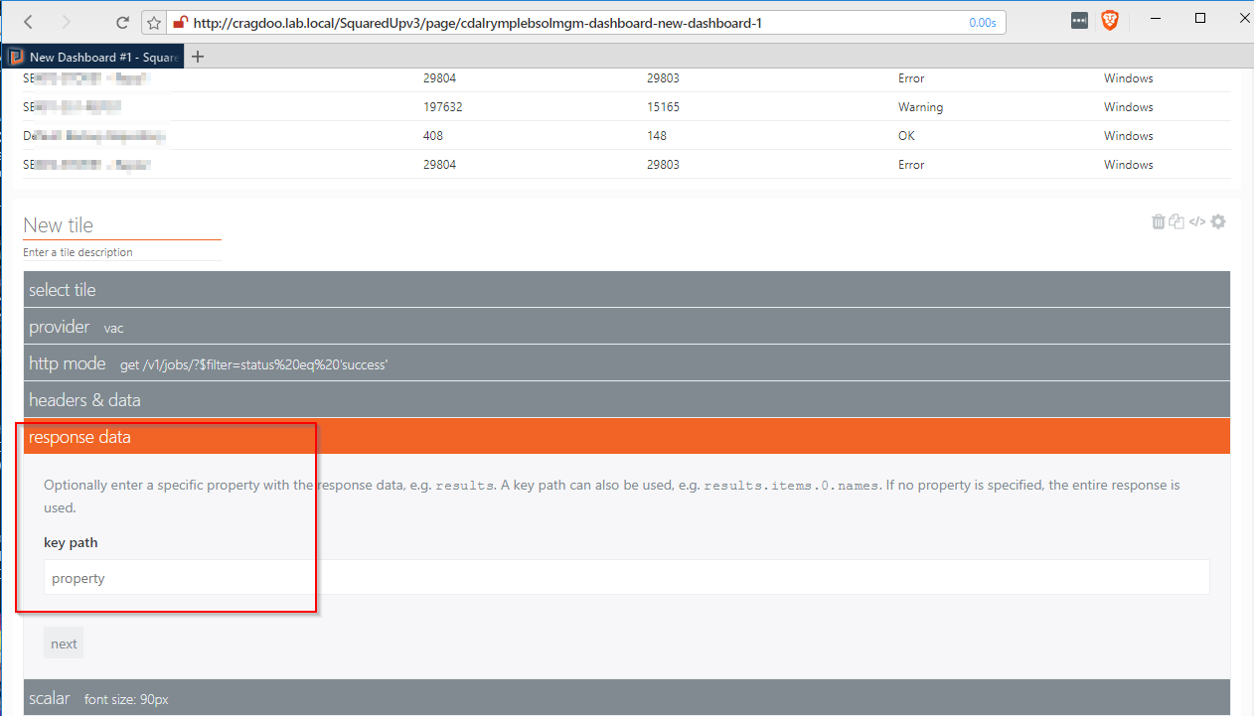Open tile settings gear icon
The image size is (1254, 716).
1218,222
